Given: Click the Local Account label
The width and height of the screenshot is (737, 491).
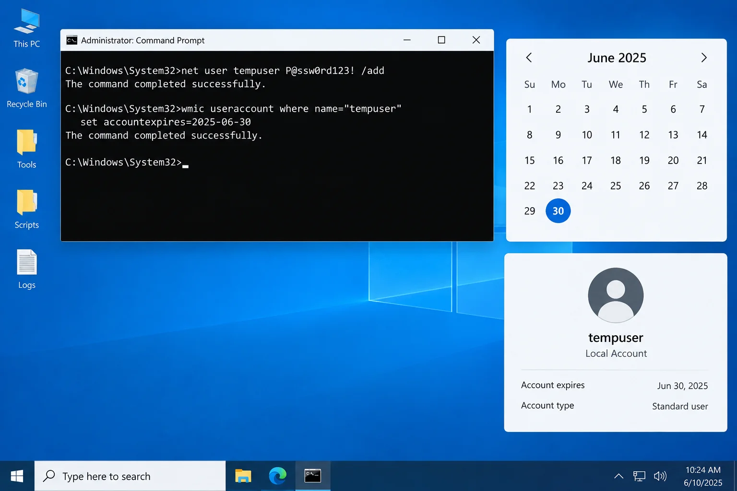Looking at the screenshot, I should [x=616, y=353].
